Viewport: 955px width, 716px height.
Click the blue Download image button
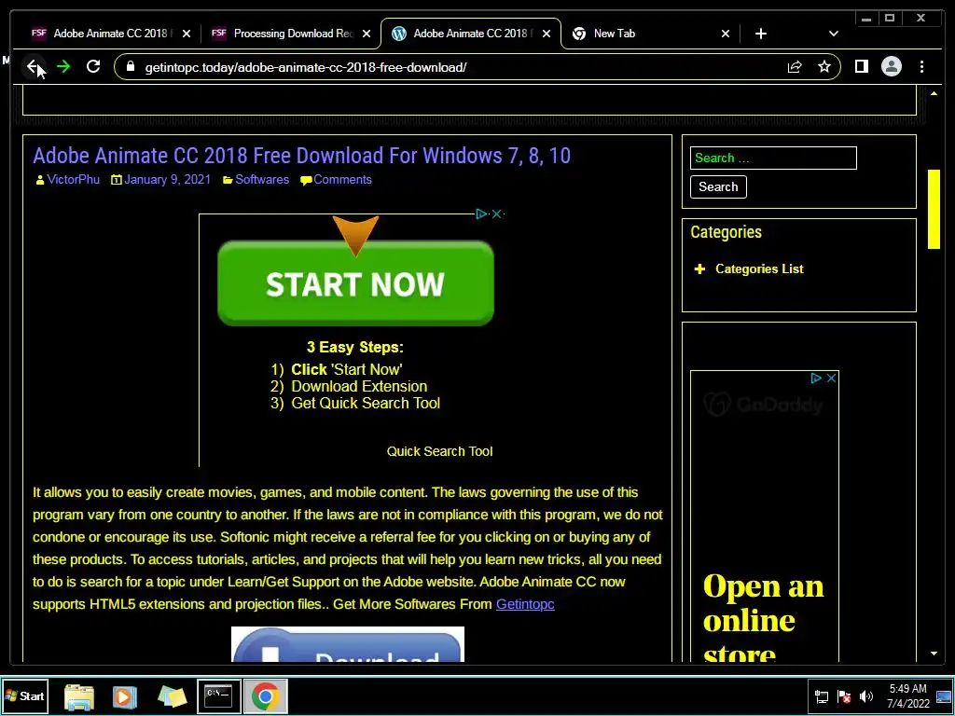pos(348,644)
